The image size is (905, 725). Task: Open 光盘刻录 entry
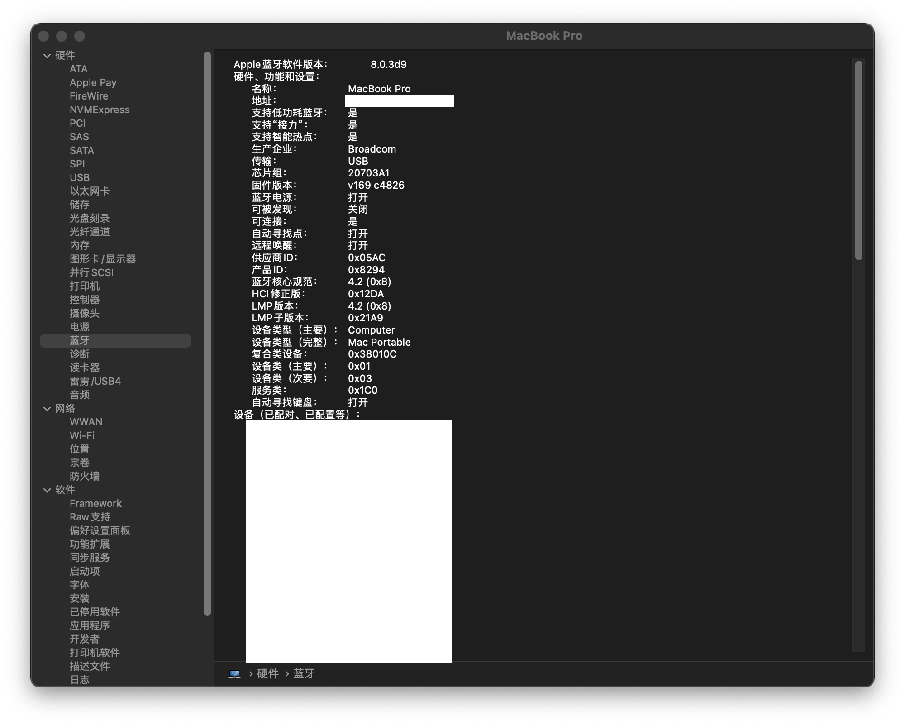click(90, 218)
